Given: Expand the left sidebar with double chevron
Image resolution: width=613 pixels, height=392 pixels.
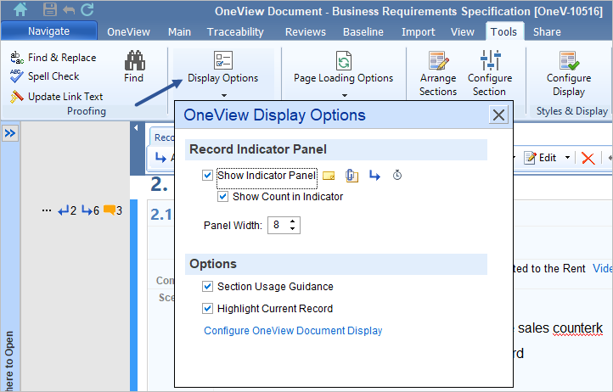Looking at the screenshot, I should point(10,133).
